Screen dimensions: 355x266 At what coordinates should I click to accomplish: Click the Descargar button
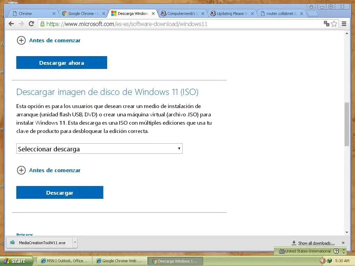60,193
